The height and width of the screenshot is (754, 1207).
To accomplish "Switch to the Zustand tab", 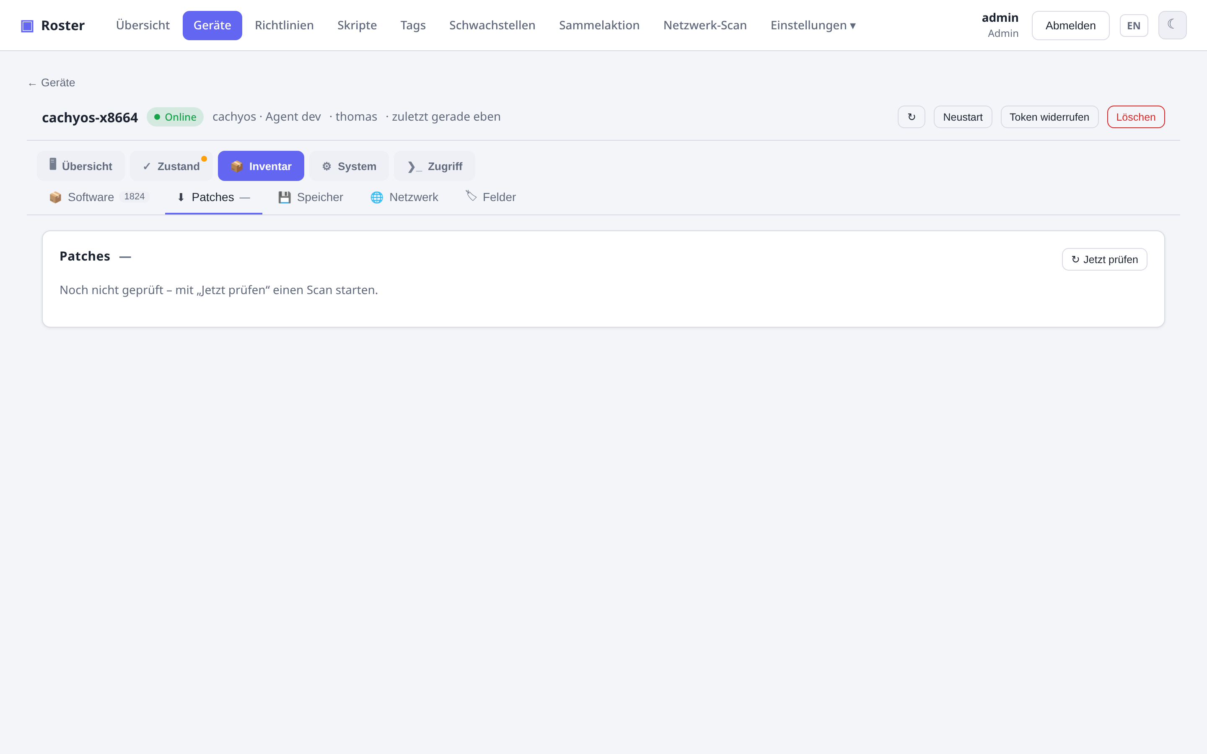I will 171,166.
